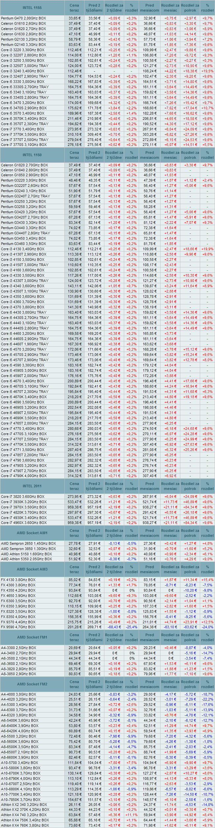Click Core i7 3820 3.60GHz BOX name
215x828 pixels.
[22, 497]
